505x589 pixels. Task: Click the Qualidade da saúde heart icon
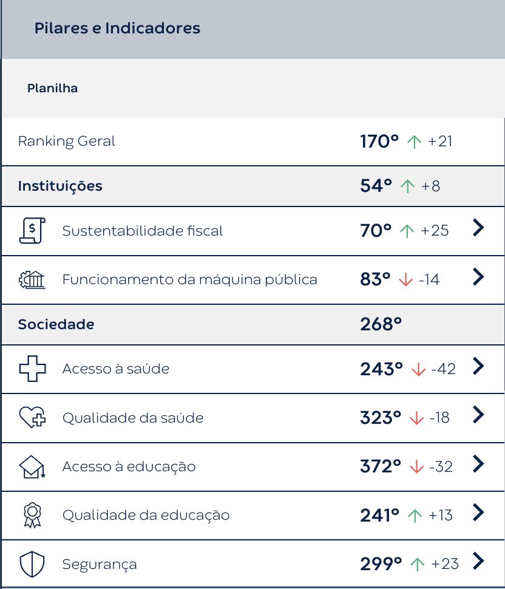[32, 418]
